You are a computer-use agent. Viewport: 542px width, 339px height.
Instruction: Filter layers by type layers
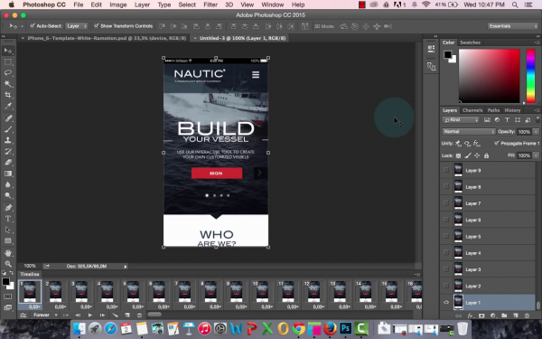(507, 120)
